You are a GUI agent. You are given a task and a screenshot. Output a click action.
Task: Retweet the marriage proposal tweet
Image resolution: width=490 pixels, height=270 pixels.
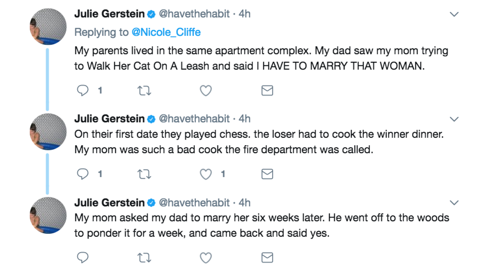click(x=145, y=258)
